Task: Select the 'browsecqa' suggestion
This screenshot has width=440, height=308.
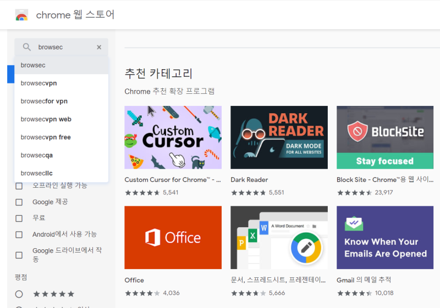Action: [x=61, y=155]
